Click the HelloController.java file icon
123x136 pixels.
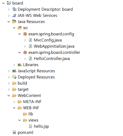point(30,59)
